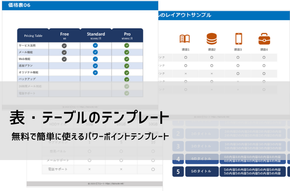Click the 項目1 label
The height and width of the screenshot is (191, 290).
coord(186,50)
